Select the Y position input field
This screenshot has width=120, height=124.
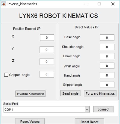[47, 50]
